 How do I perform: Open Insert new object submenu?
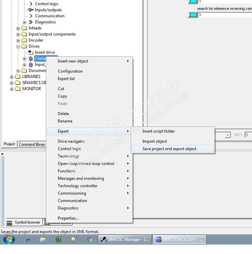90,61
